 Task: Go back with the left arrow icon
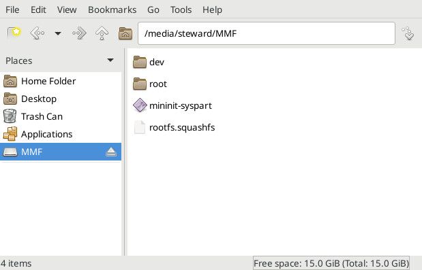(37, 33)
